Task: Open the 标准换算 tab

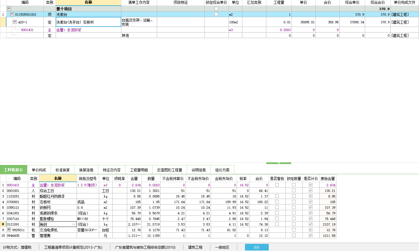Action: tap(63, 170)
